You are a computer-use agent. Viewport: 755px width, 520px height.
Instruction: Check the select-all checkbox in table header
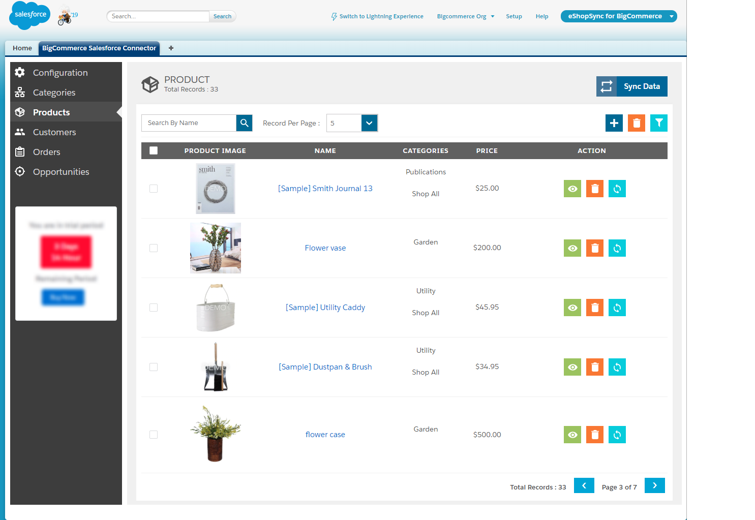click(x=154, y=150)
